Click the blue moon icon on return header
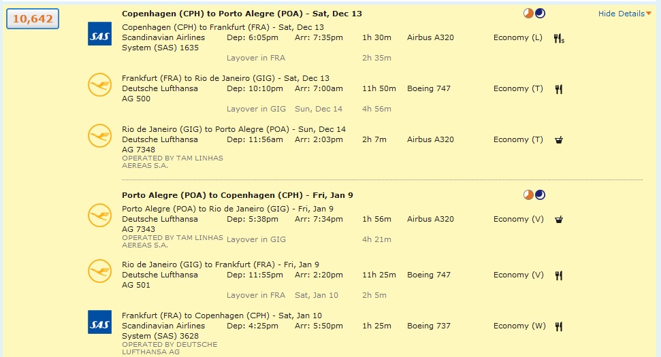This screenshot has height=357, width=661. 540,195
